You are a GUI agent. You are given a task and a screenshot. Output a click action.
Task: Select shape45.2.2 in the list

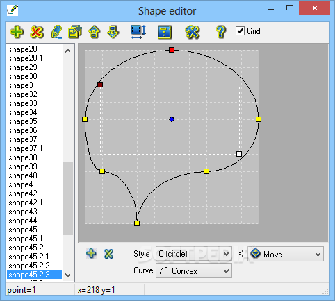pos(29,266)
